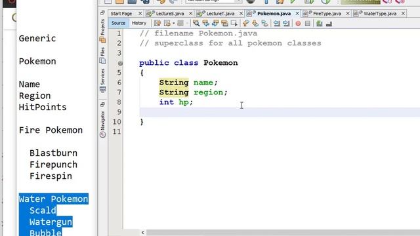Click 'int hp;' on line 8
The image size is (420, 236).
tap(176, 102)
